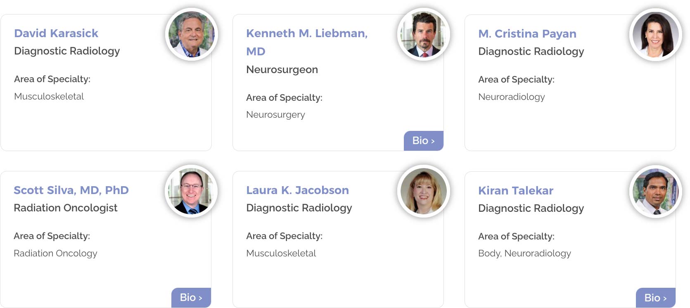View Scott Silva's Bio page
690x308 pixels.
[191, 298]
